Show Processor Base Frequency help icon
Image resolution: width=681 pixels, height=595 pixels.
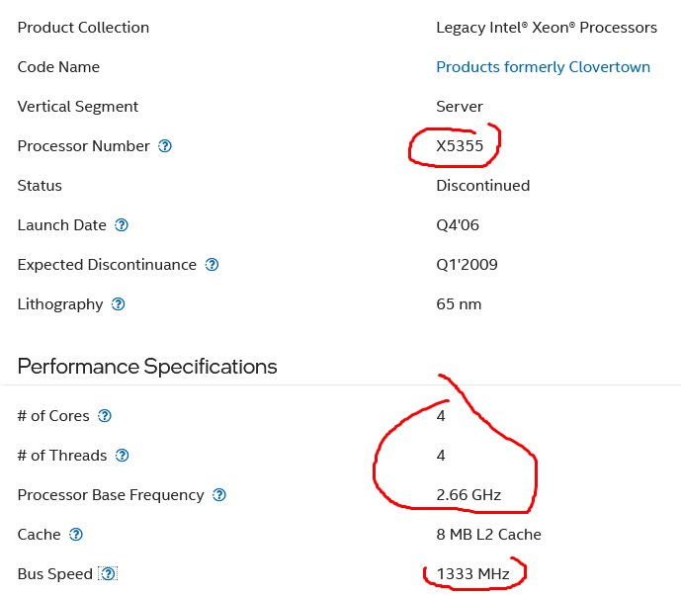click(219, 494)
